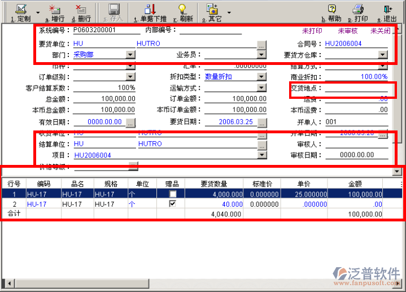Click the 要货数量 column header
The image size is (406, 292).
(x=214, y=184)
